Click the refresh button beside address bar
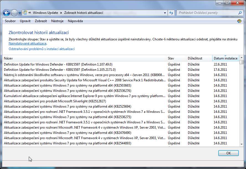Viewport: 246px width, 169px height. coord(171,13)
